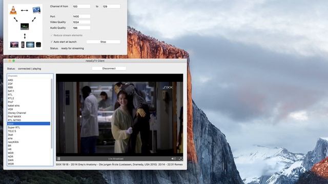Click the EyeTV icon in diagram
Screen dimensions: 328x184
[x=36, y=10]
